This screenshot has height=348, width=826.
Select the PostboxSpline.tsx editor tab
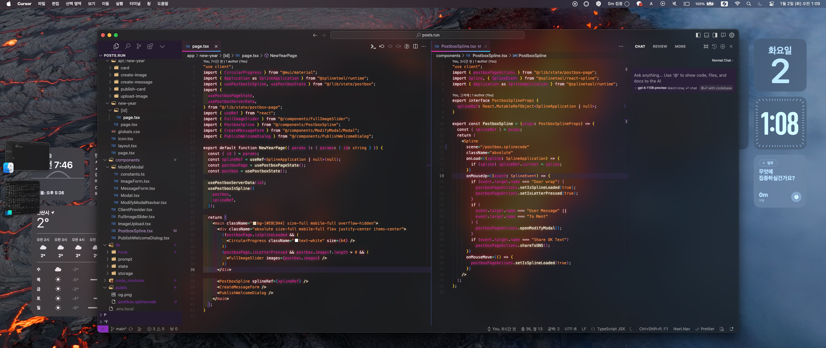click(461, 46)
